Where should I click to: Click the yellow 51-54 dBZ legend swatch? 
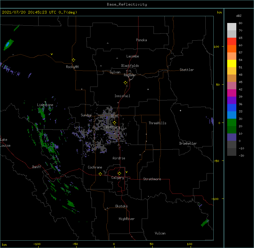tap(232, 63)
